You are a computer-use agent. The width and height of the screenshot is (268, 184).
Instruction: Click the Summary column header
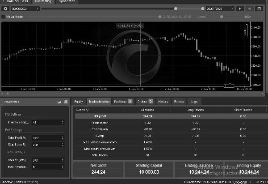click(x=82, y=110)
